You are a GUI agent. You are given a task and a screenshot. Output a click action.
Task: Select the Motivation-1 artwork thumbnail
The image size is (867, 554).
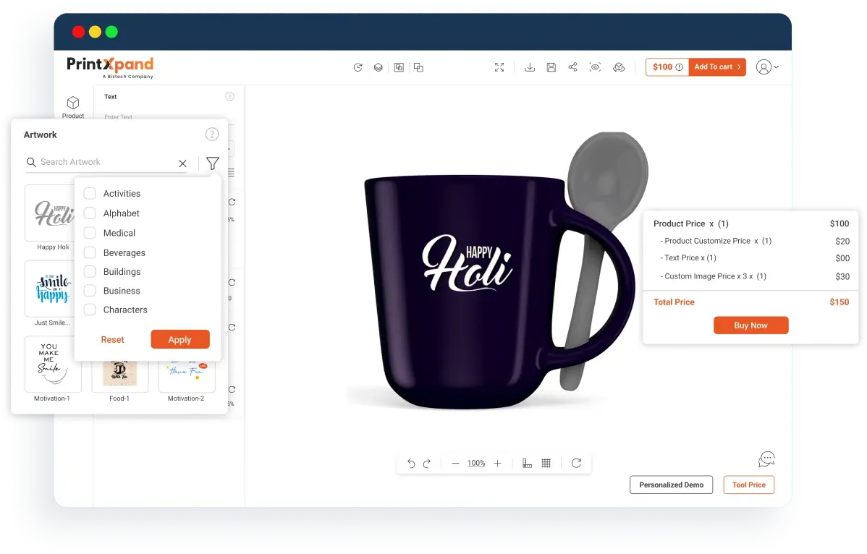pos(52,365)
